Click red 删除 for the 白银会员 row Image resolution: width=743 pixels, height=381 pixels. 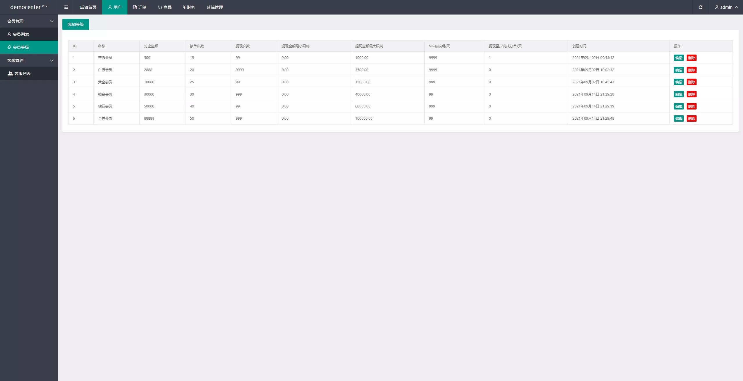click(x=691, y=70)
